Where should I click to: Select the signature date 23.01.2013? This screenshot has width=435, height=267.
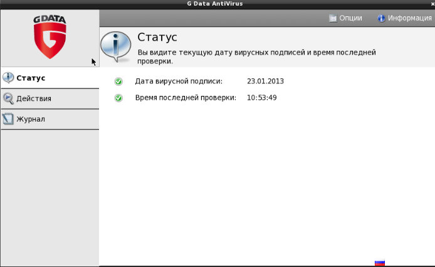[x=265, y=81]
